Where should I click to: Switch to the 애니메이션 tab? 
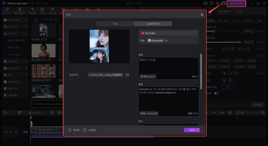[x=224, y=11]
